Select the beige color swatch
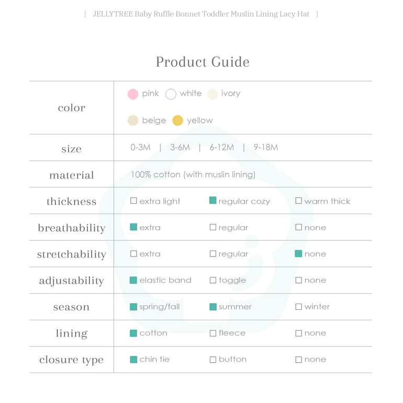Image resolution: width=403 pixels, height=403 pixels. tap(133, 121)
